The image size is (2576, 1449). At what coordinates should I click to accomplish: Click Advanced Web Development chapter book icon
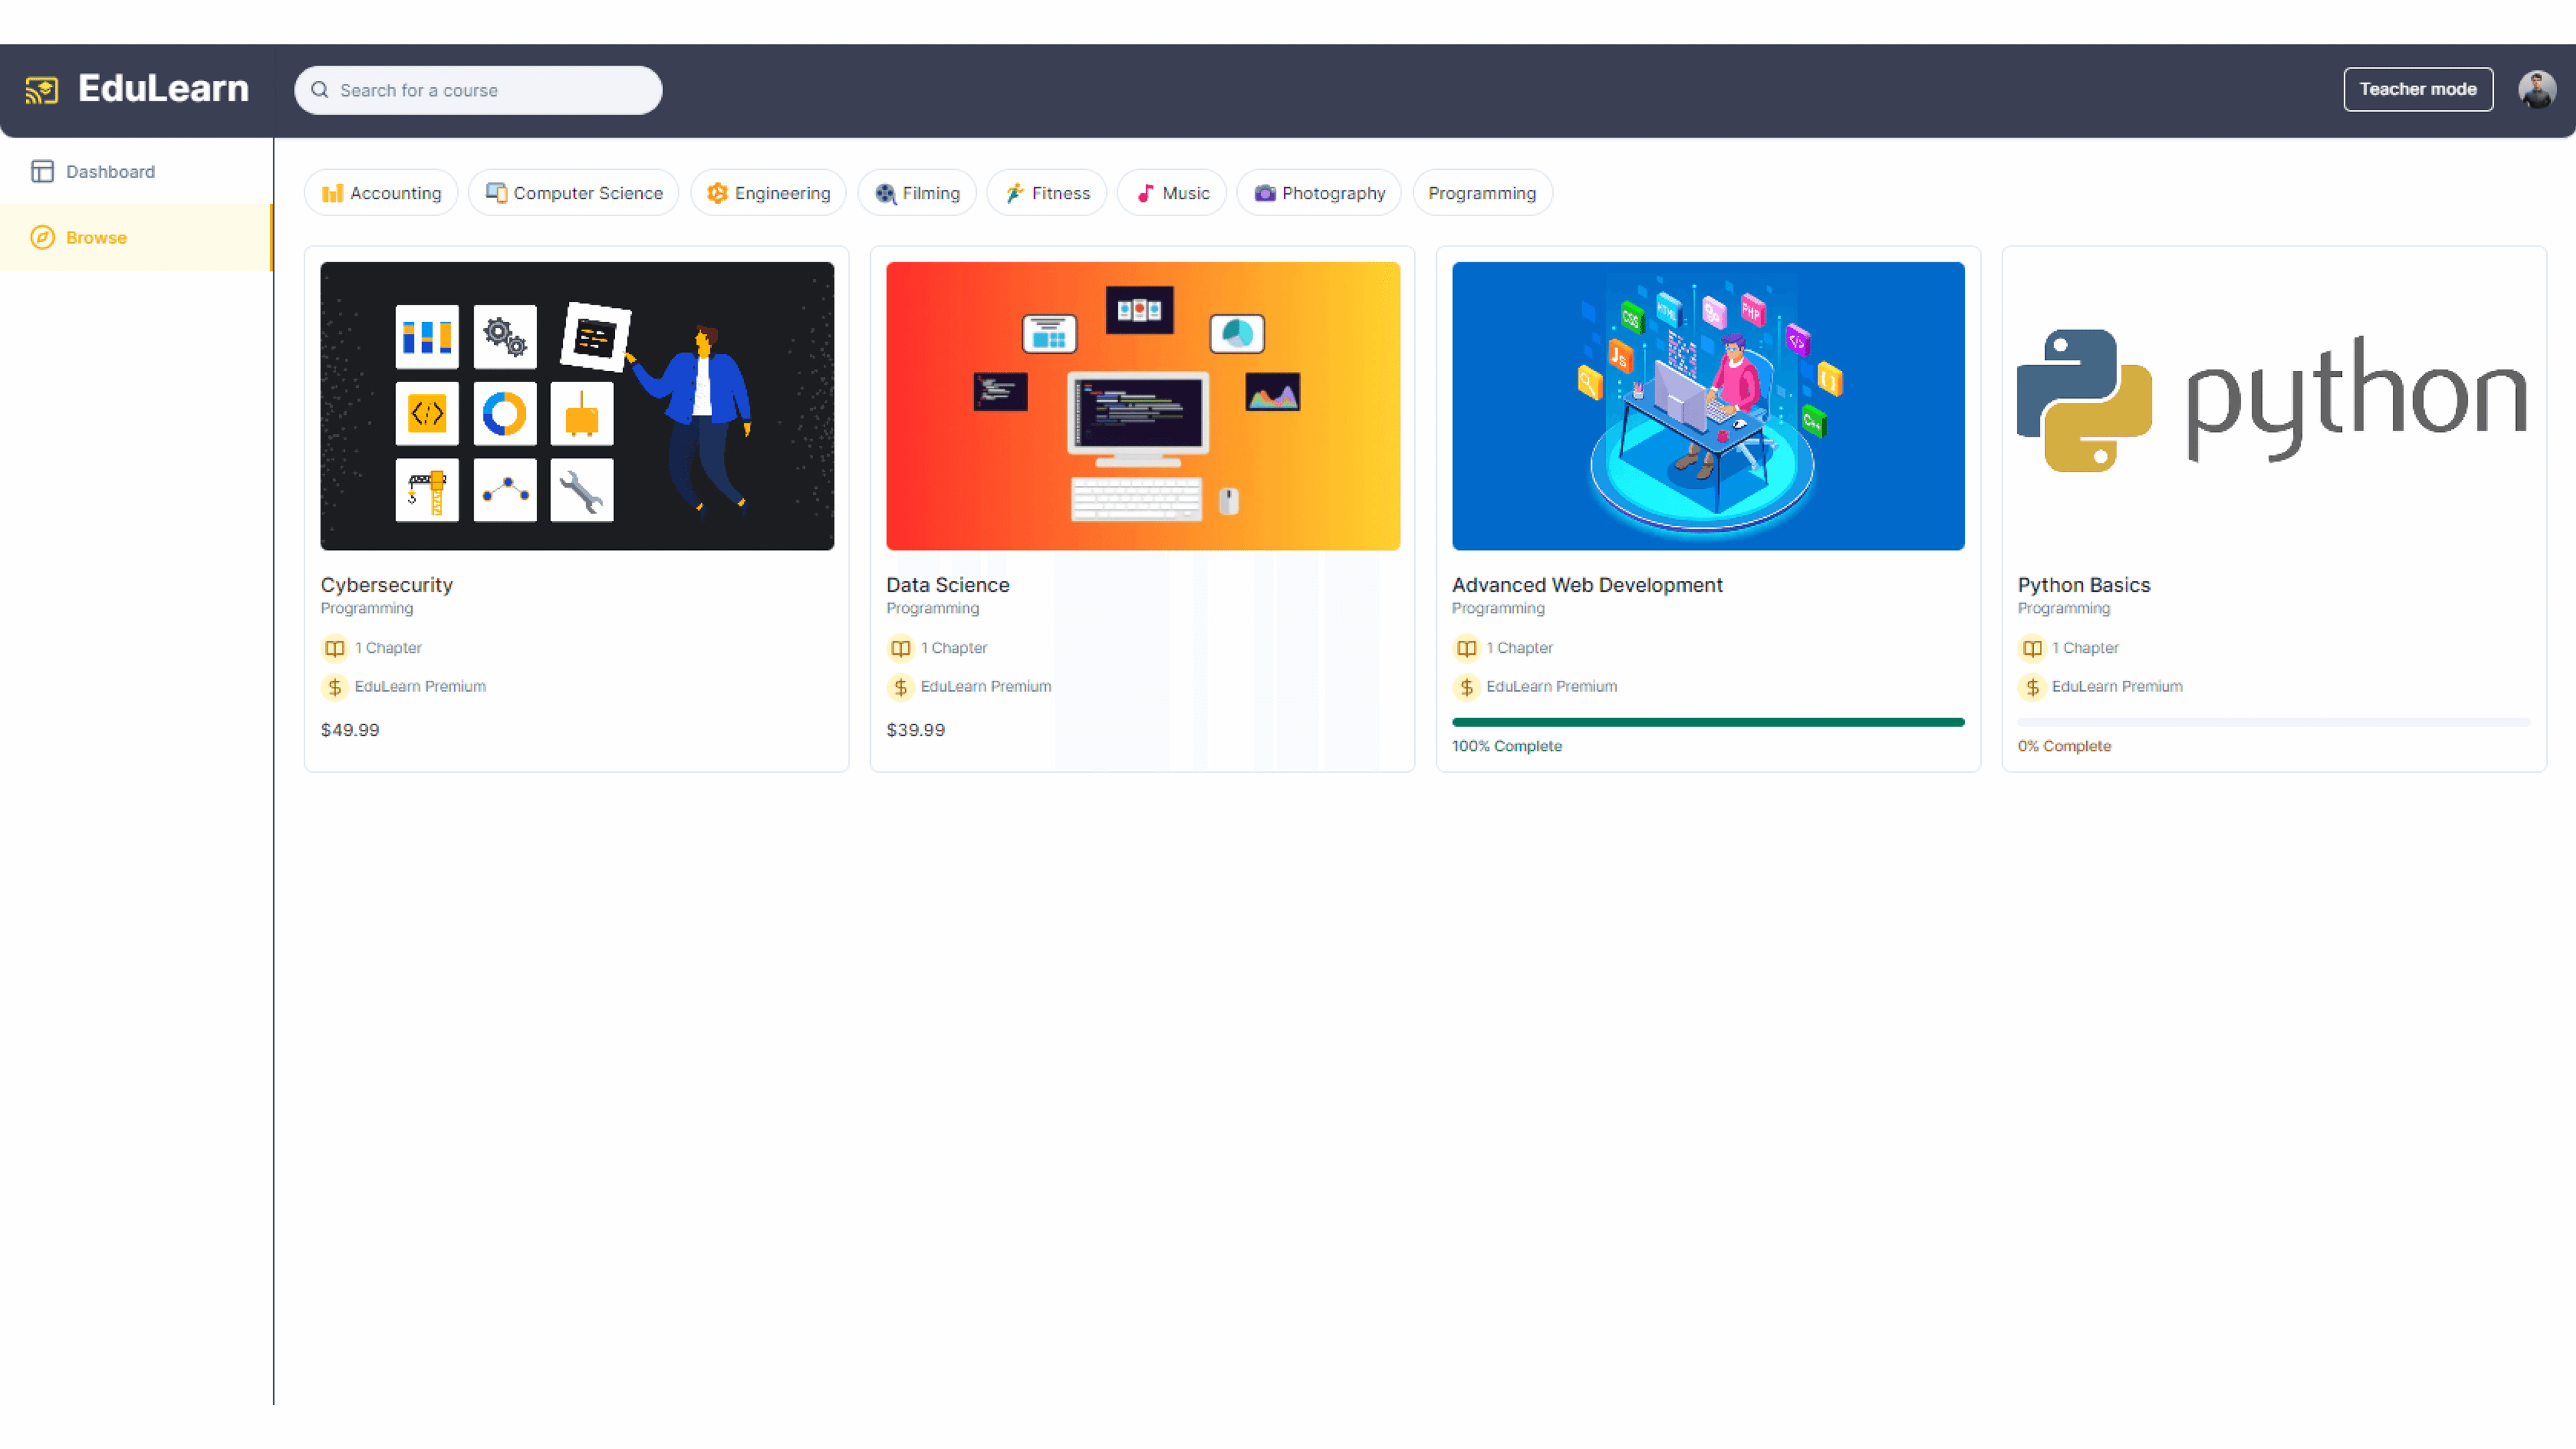pos(1466,648)
